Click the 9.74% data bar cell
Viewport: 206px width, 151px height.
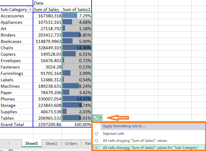[77, 105]
